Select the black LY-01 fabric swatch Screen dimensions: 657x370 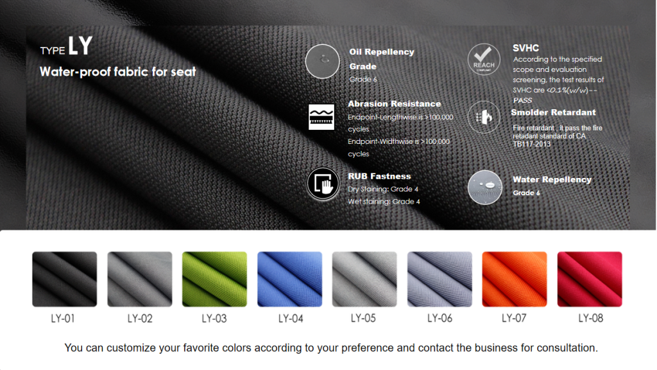click(65, 279)
